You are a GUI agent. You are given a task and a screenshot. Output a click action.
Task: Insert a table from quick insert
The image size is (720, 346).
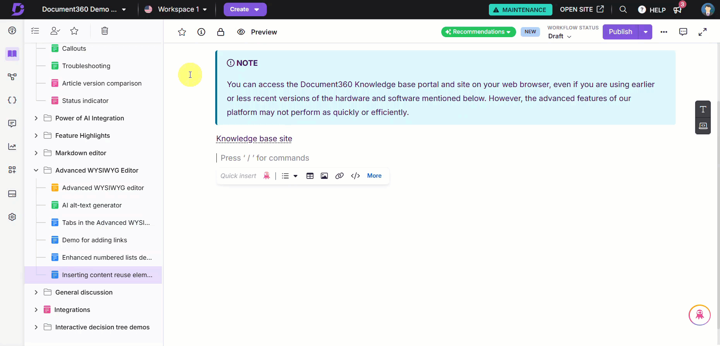click(x=310, y=176)
